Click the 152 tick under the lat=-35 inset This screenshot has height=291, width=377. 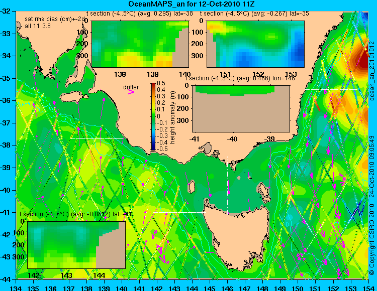tap(258, 74)
